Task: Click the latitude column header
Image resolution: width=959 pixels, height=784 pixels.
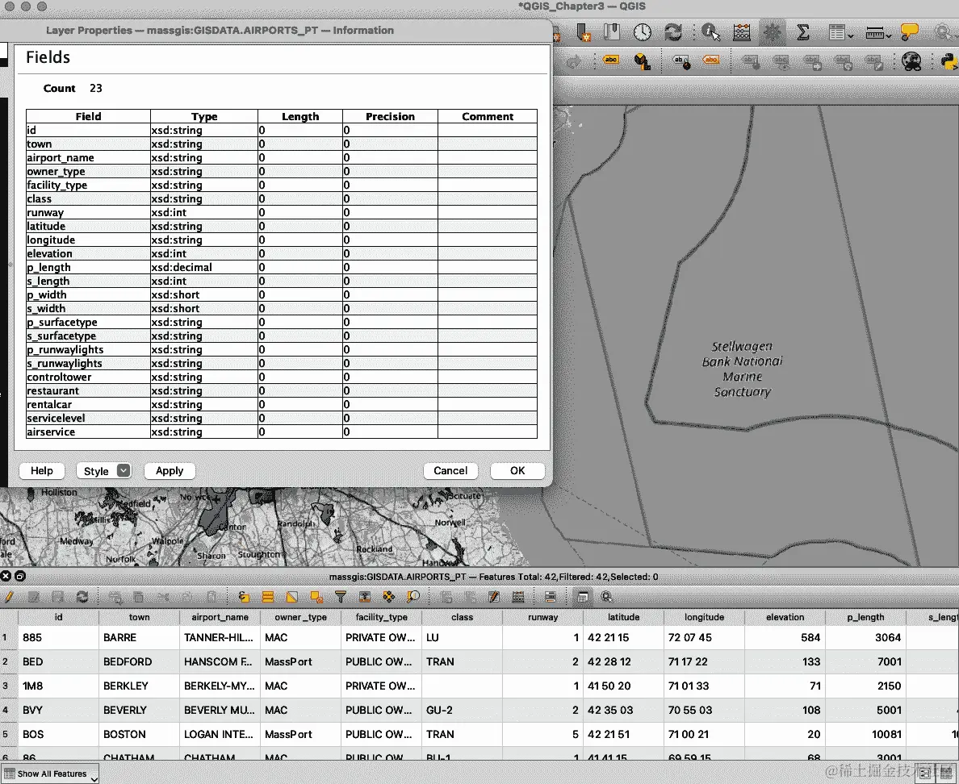Action: [623, 617]
